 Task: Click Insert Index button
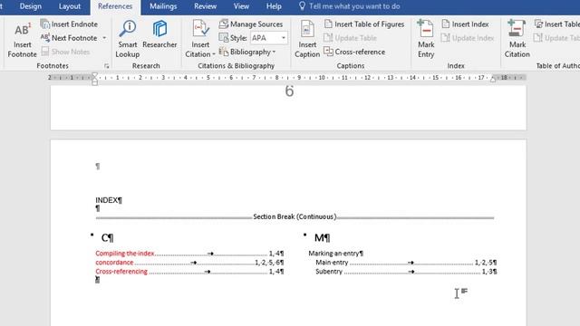pyautogui.click(x=465, y=24)
